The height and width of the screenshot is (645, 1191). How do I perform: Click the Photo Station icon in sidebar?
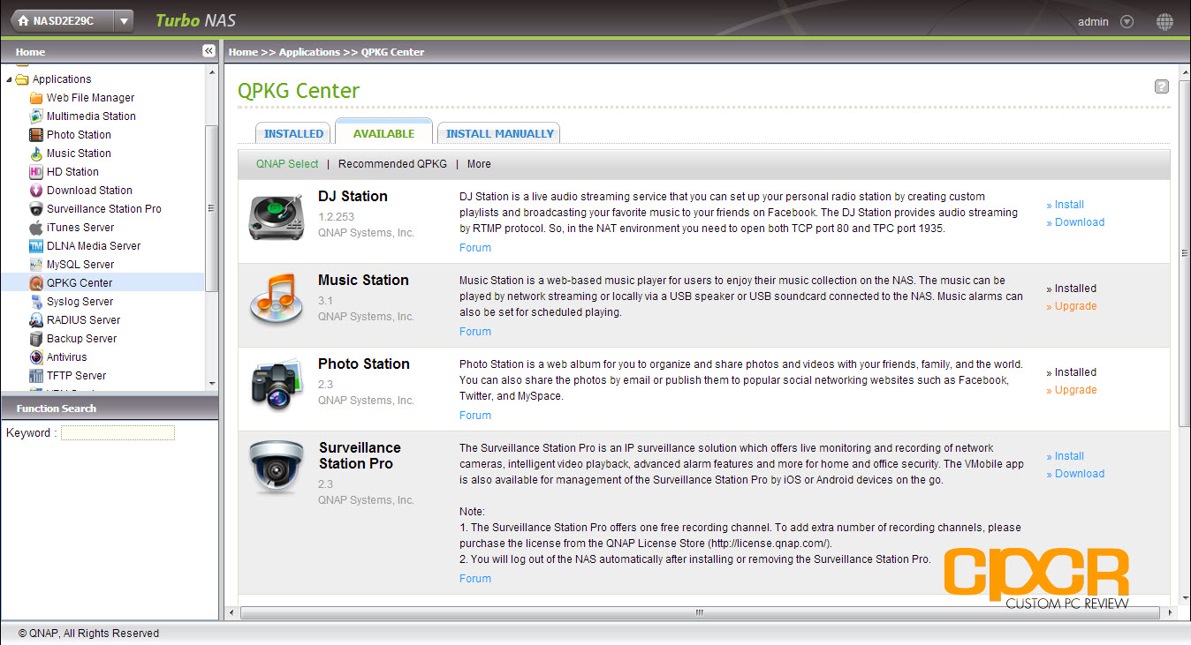click(36, 135)
